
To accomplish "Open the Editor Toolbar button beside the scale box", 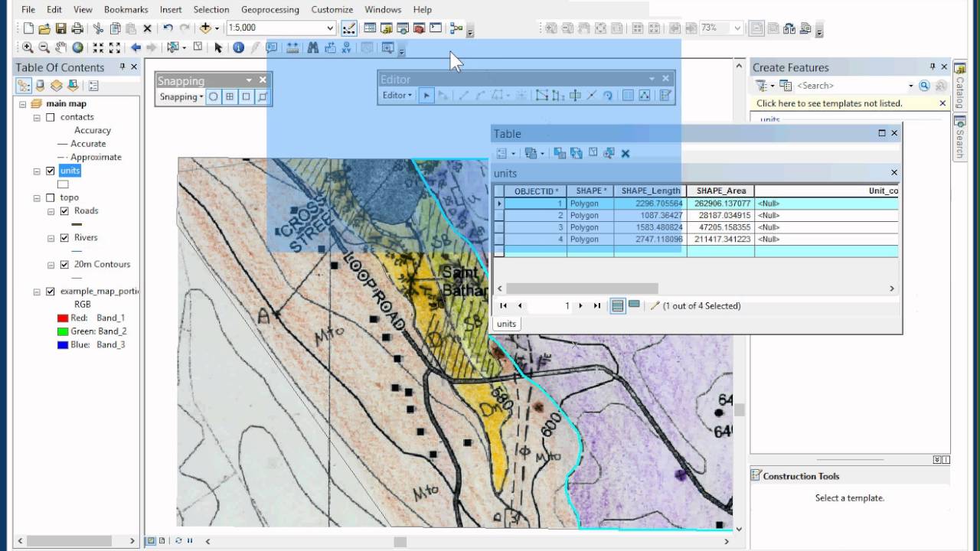I will pyautogui.click(x=348, y=28).
